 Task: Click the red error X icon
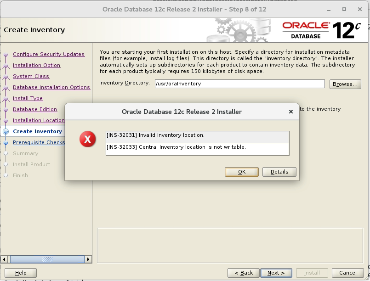click(87, 139)
